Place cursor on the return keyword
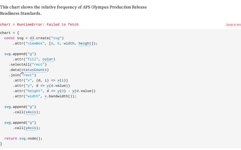 pos(11,138)
